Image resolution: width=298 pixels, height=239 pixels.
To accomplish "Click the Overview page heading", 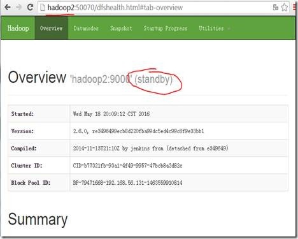I will pyautogui.click(x=37, y=77).
